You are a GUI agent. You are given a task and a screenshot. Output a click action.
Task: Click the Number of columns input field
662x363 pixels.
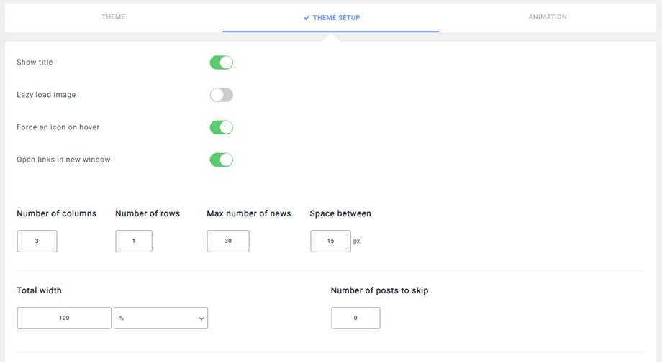pyautogui.click(x=37, y=242)
